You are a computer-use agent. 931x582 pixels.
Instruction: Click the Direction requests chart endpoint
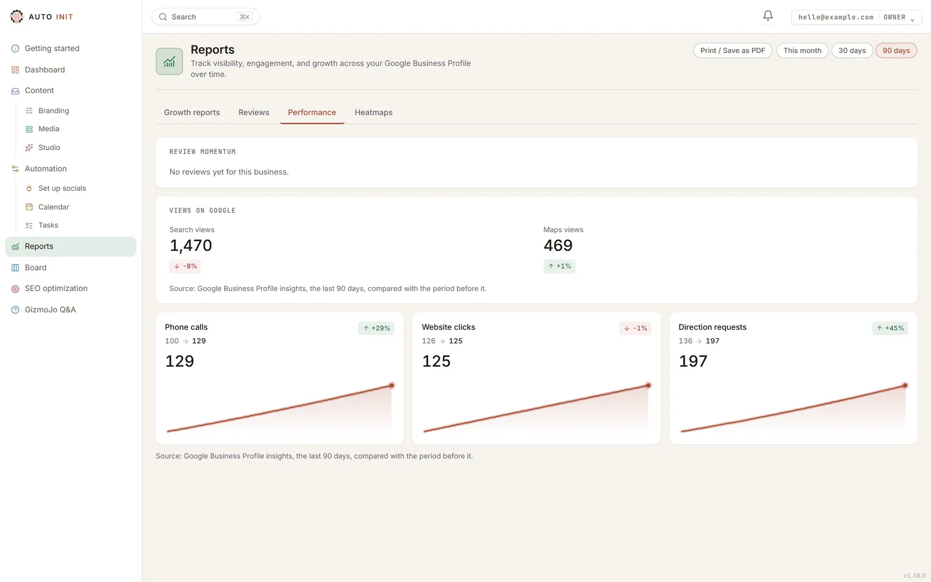tap(905, 385)
